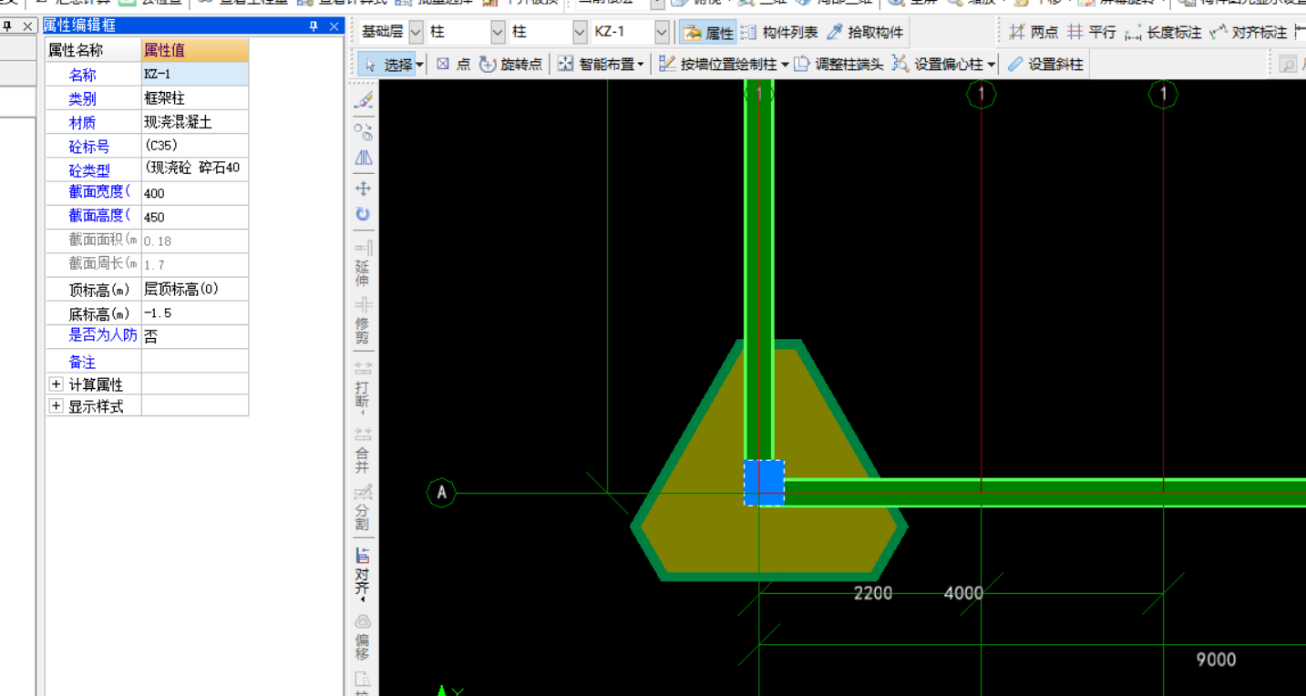Viewport: 1306px width, 696px height.
Task: Pin the 属性编辑框 panel
Action: pyautogui.click(x=314, y=26)
